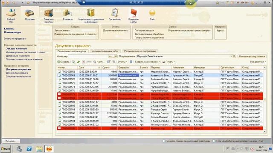The width and height of the screenshot is (273, 153).
Task: Open the Создать на основании dropdown
Action: pyautogui.click(x=147, y=62)
